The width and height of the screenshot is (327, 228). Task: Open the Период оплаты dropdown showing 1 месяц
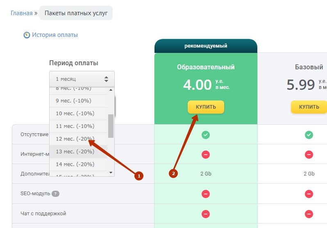pos(82,79)
